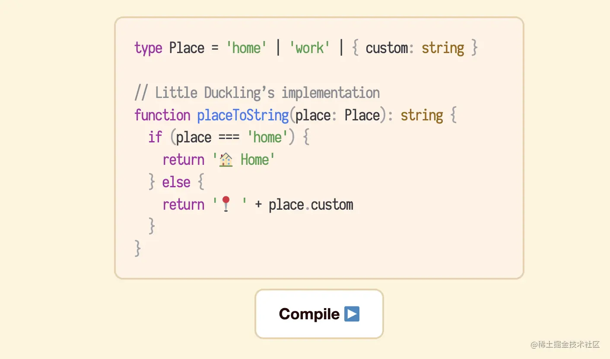
Task: Click the Compile button label
Action: click(309, 314)
